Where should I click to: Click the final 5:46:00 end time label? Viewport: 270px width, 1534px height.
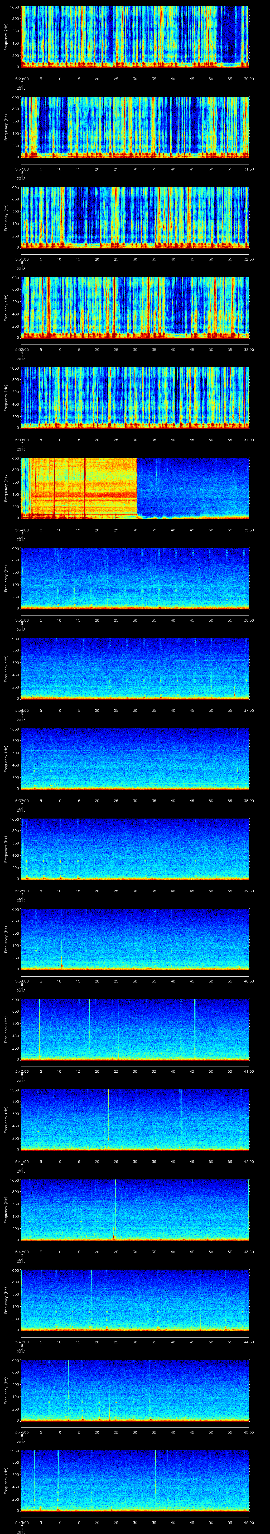(249, 1522)
